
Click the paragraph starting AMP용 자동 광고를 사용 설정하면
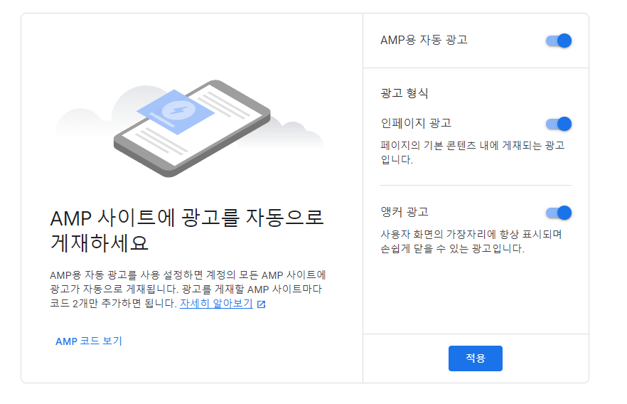point(188,289)
